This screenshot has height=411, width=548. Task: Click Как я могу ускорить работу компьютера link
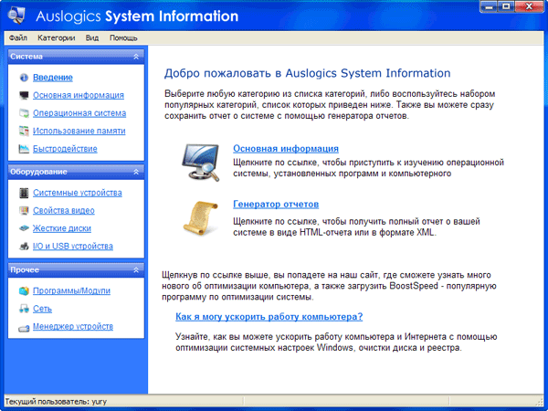pyautogui.click(x=269, y=317)
